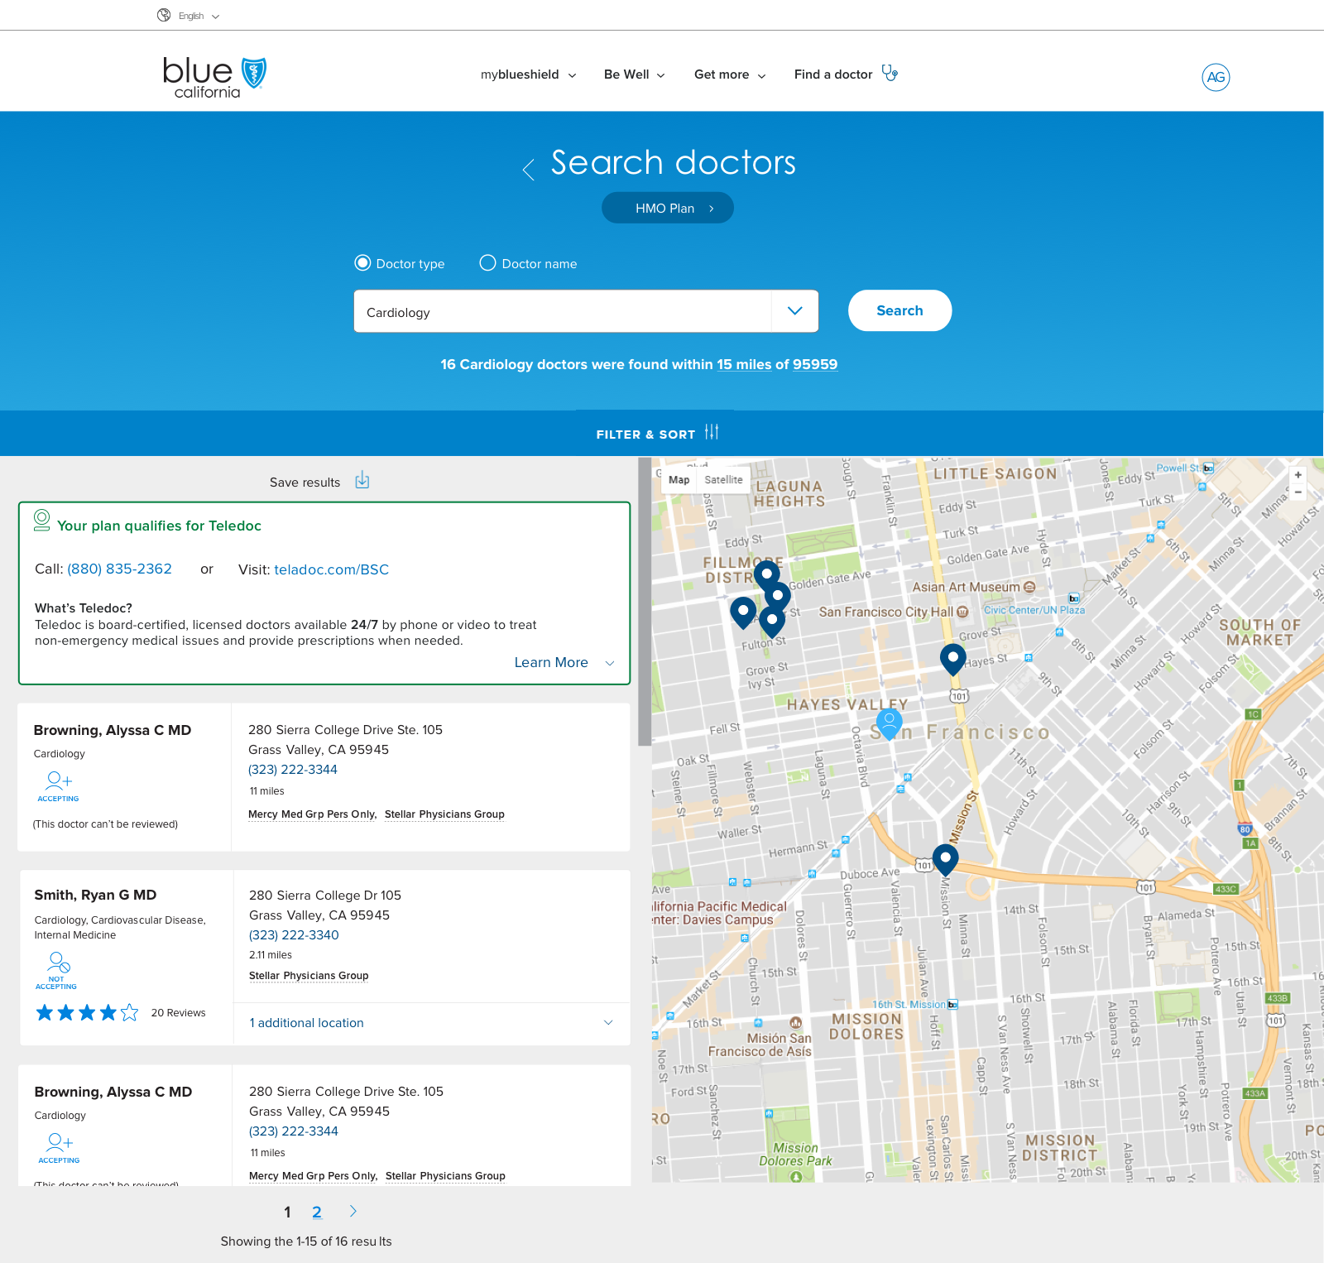
Task: View the 20 Reviews for Smith
Action: point(178,1012)
